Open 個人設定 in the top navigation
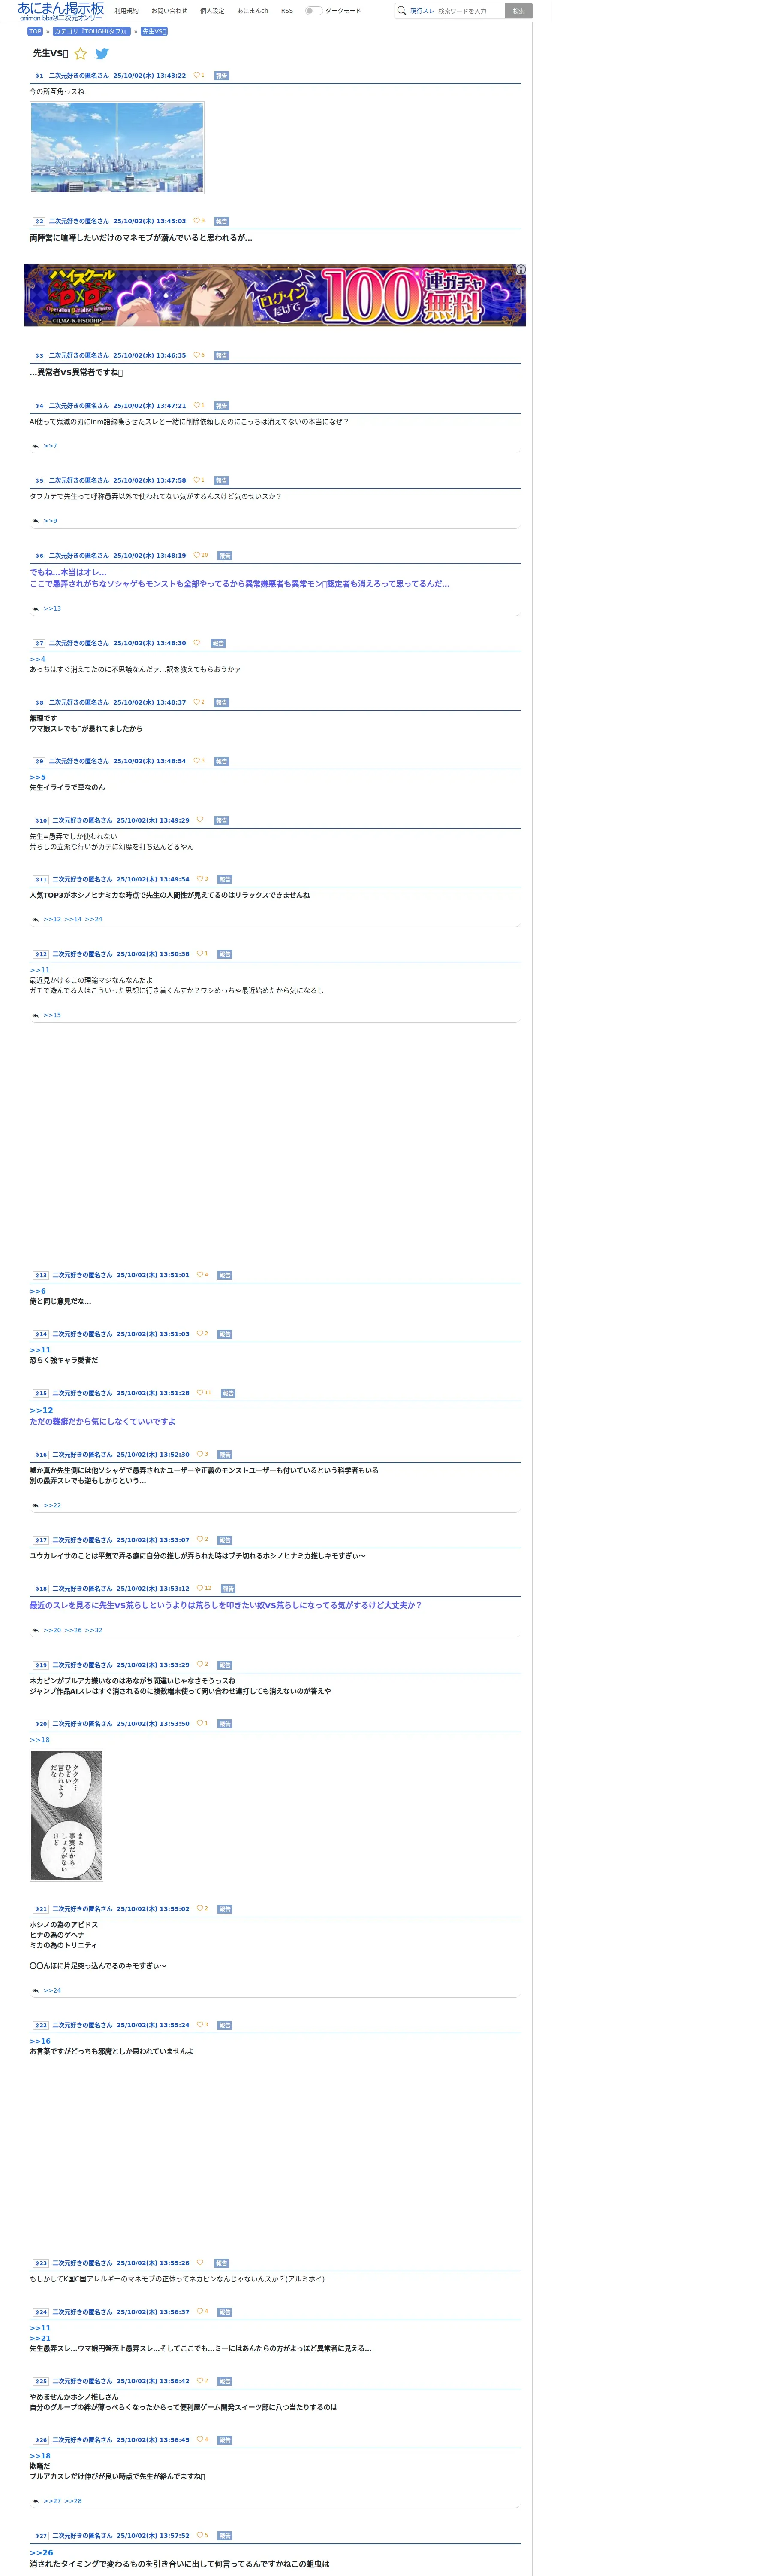Viewport: 777px width, 2576px height. 212,11
